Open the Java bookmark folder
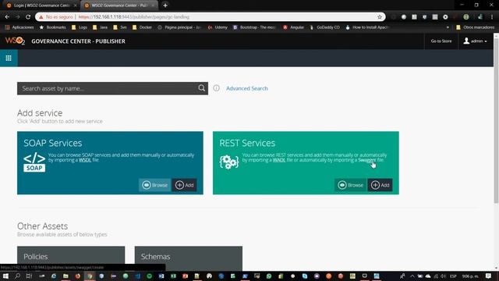Screen dimensions: 499x281 [101, 27]
